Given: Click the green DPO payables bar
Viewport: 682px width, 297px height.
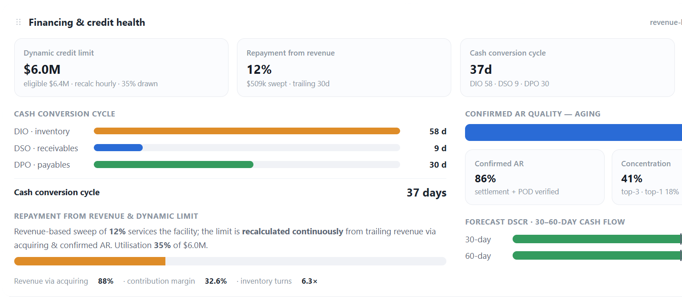Looking at the screenshot, I should point(173,165).
